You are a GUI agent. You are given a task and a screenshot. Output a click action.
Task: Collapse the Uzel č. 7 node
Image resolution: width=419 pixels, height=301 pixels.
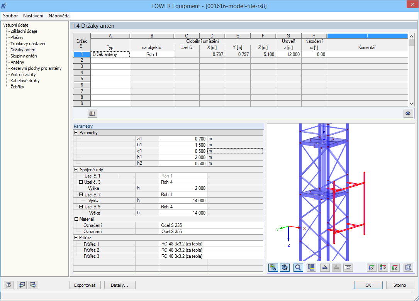click(x=81, y=195)
